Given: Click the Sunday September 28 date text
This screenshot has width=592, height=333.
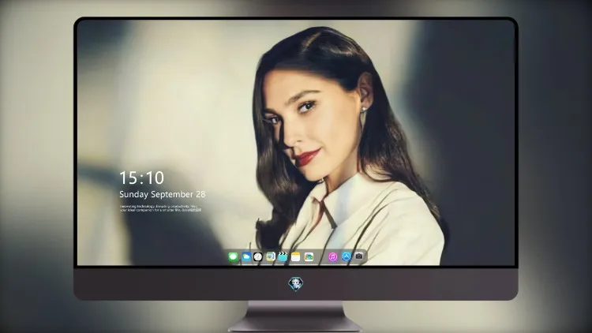Looking at the screenshot, I should tap(163, 194).
